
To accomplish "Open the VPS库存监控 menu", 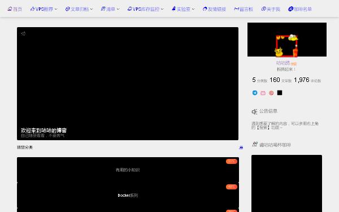I will (144, 9).
